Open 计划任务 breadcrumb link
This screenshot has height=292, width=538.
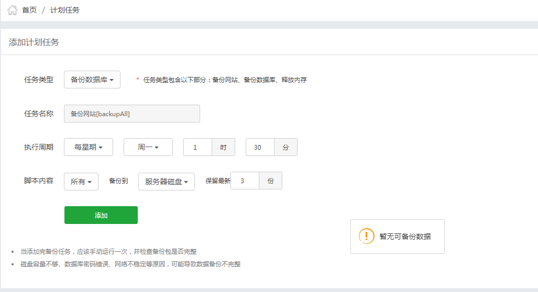(x=65, y=10)
